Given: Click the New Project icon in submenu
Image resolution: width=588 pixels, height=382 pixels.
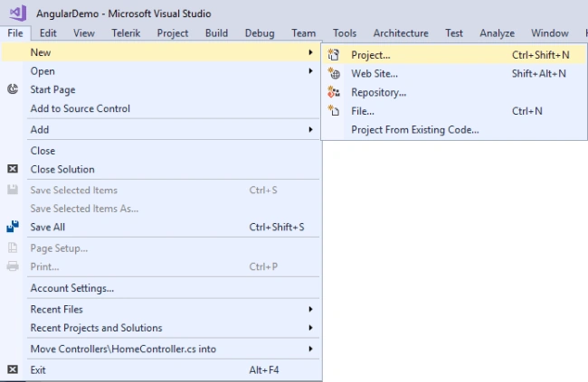Looking at the screenshot, I should coord(334,55).
